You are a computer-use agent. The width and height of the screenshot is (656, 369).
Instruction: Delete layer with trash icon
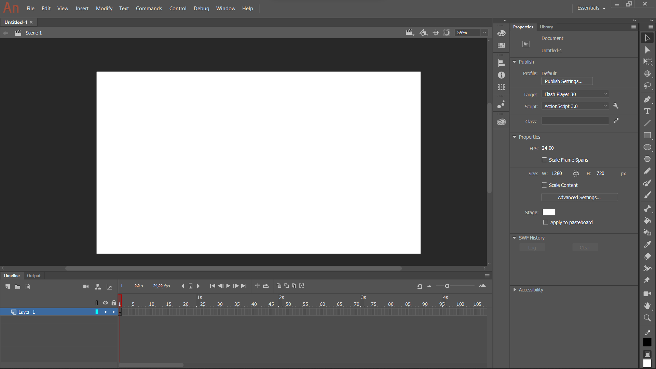tap(28, 287)
